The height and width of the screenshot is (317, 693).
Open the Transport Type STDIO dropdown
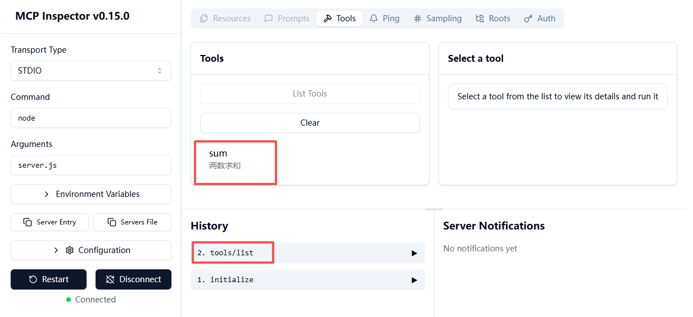coord(90,71)
